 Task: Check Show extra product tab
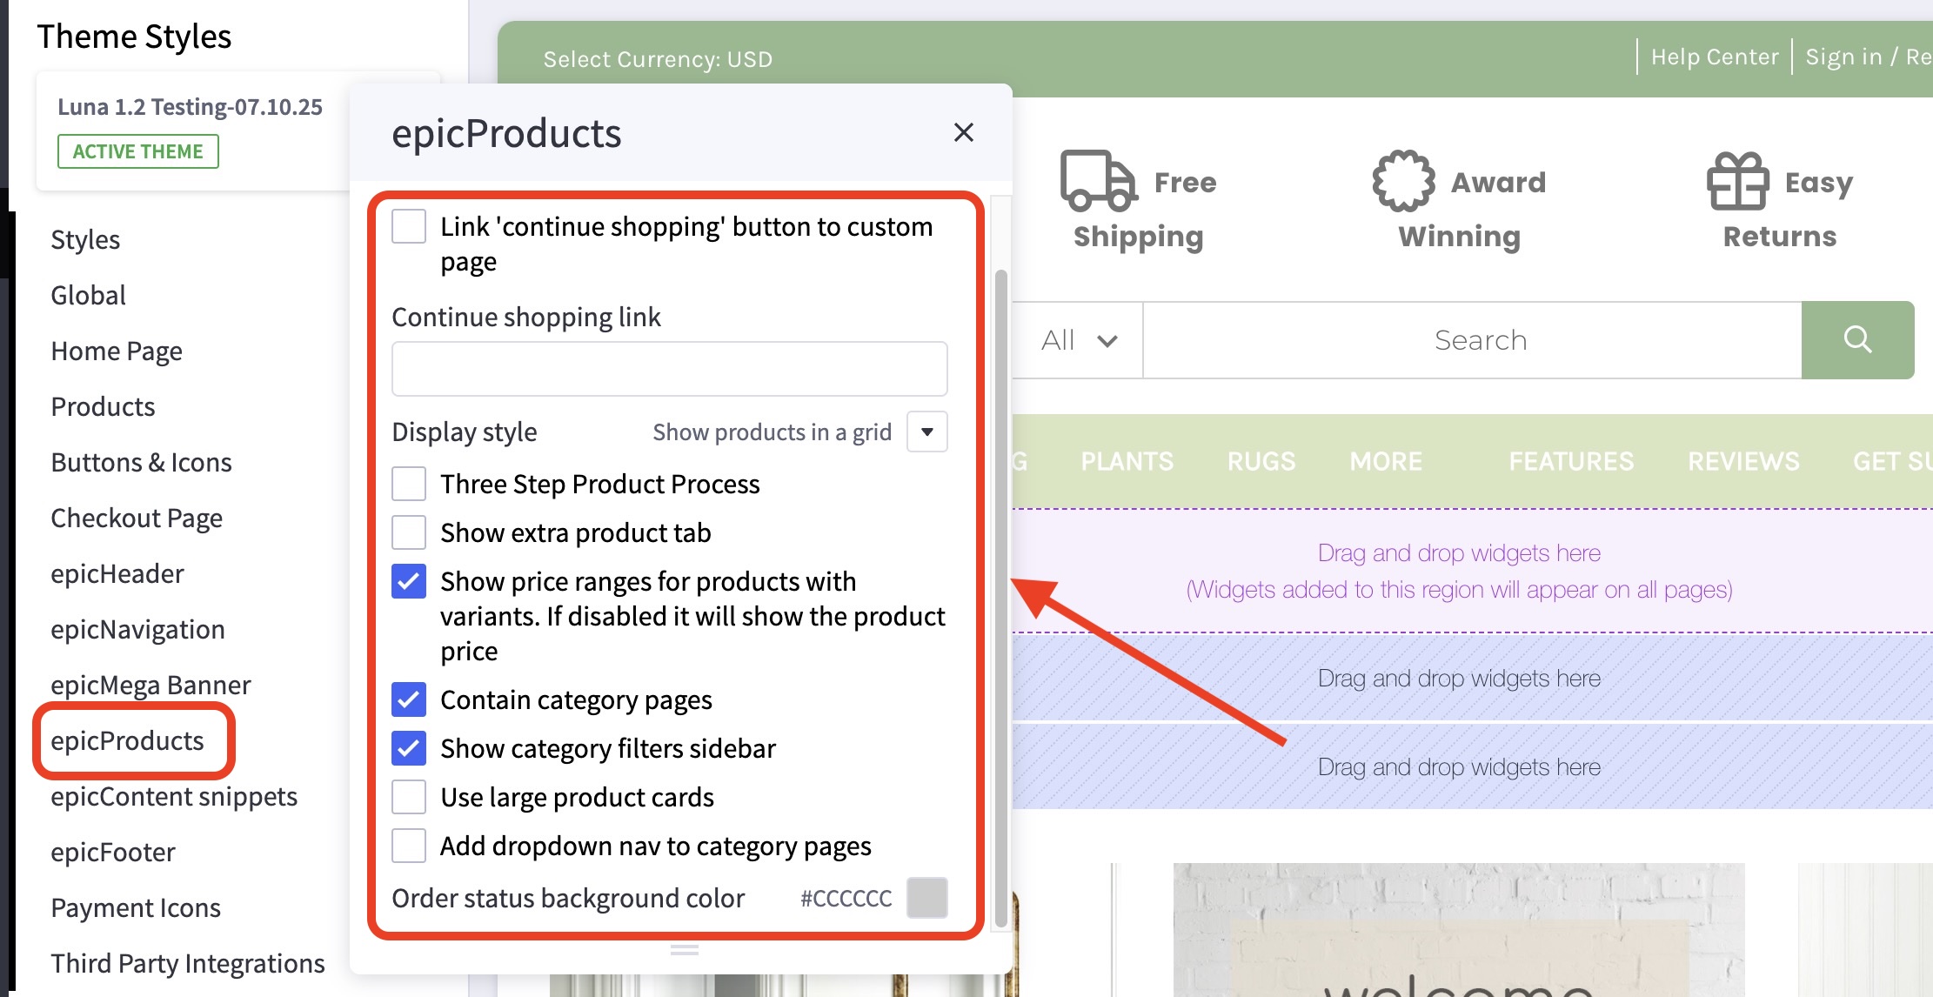[408, 532]
